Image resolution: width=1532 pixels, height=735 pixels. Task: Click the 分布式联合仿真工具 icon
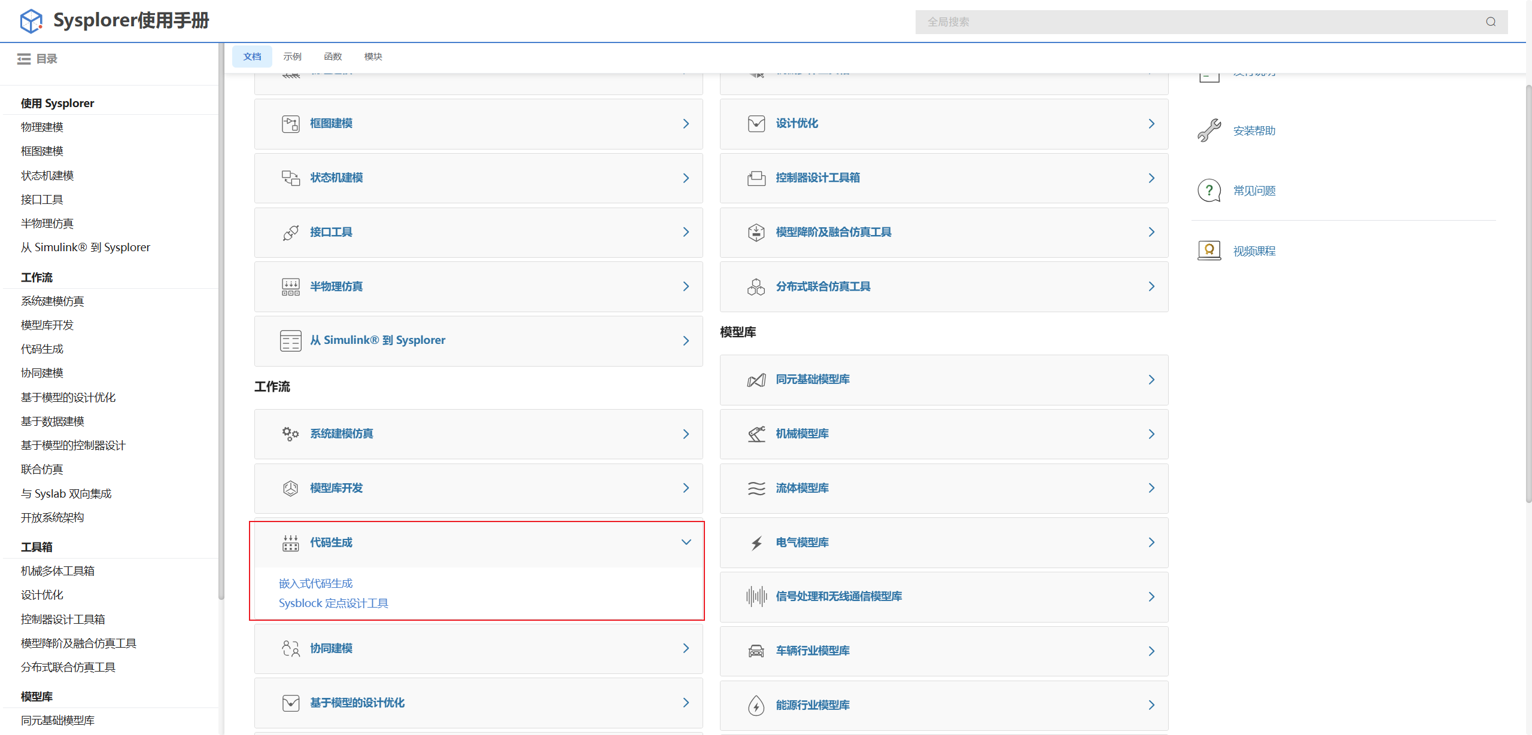click(756, 287)
